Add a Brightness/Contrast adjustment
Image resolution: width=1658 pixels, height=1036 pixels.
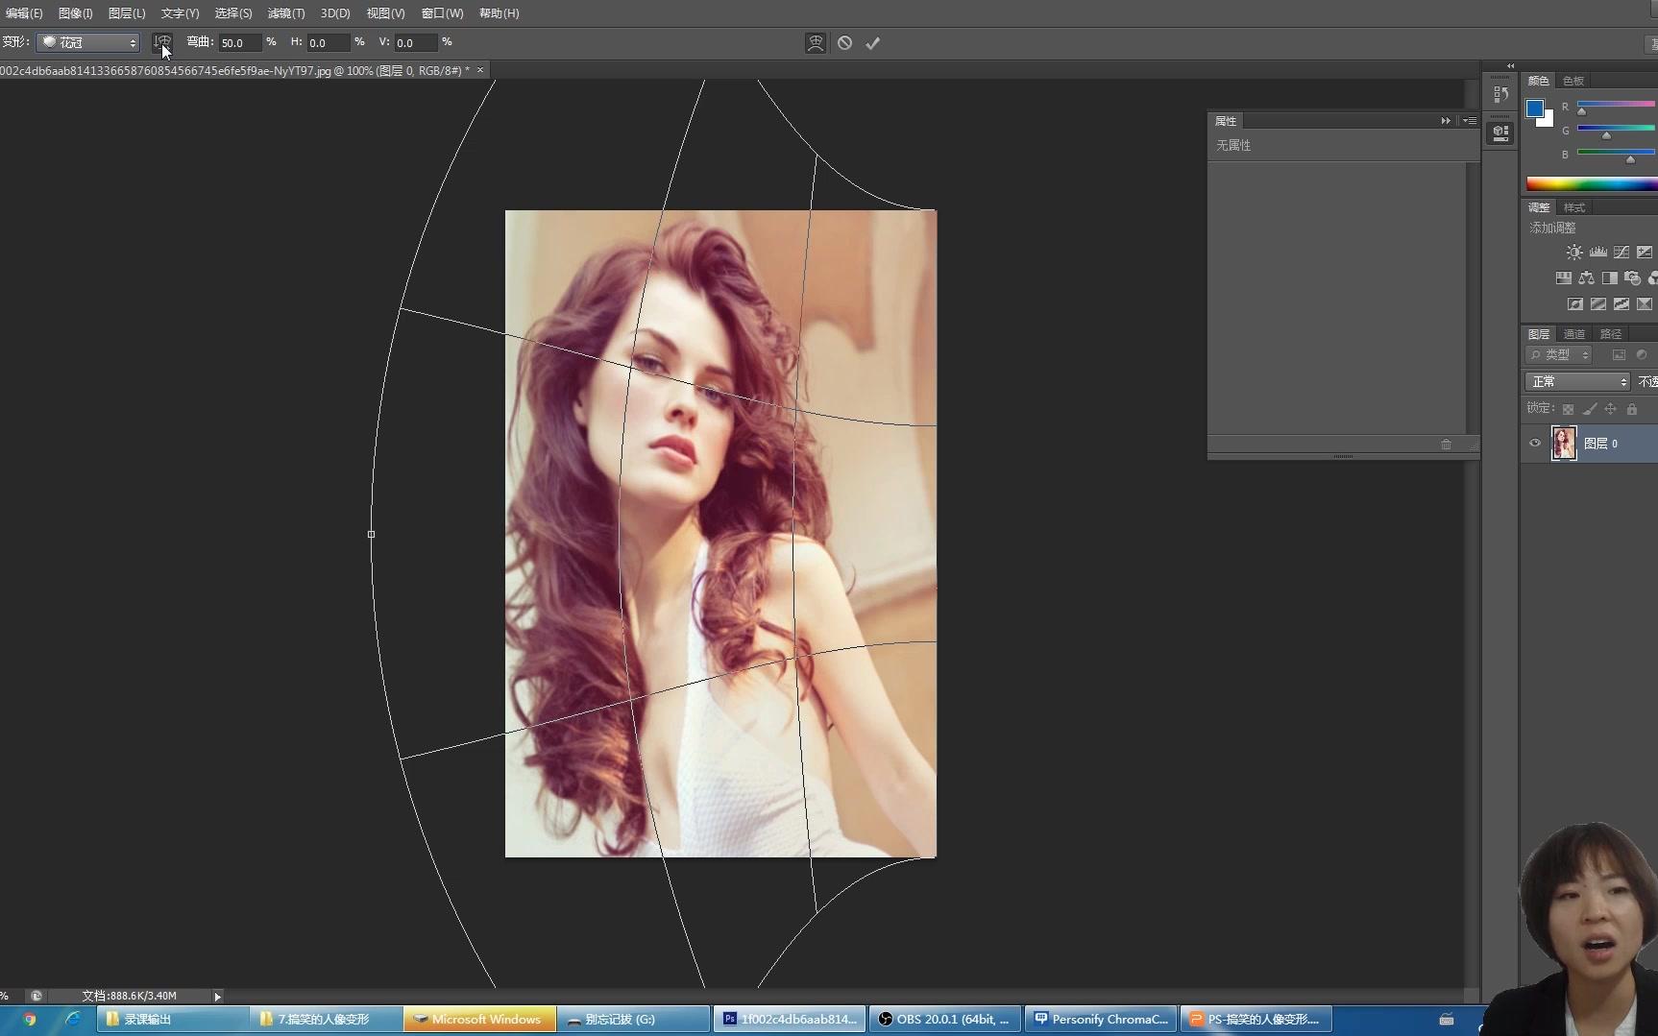pos(1574,253)
